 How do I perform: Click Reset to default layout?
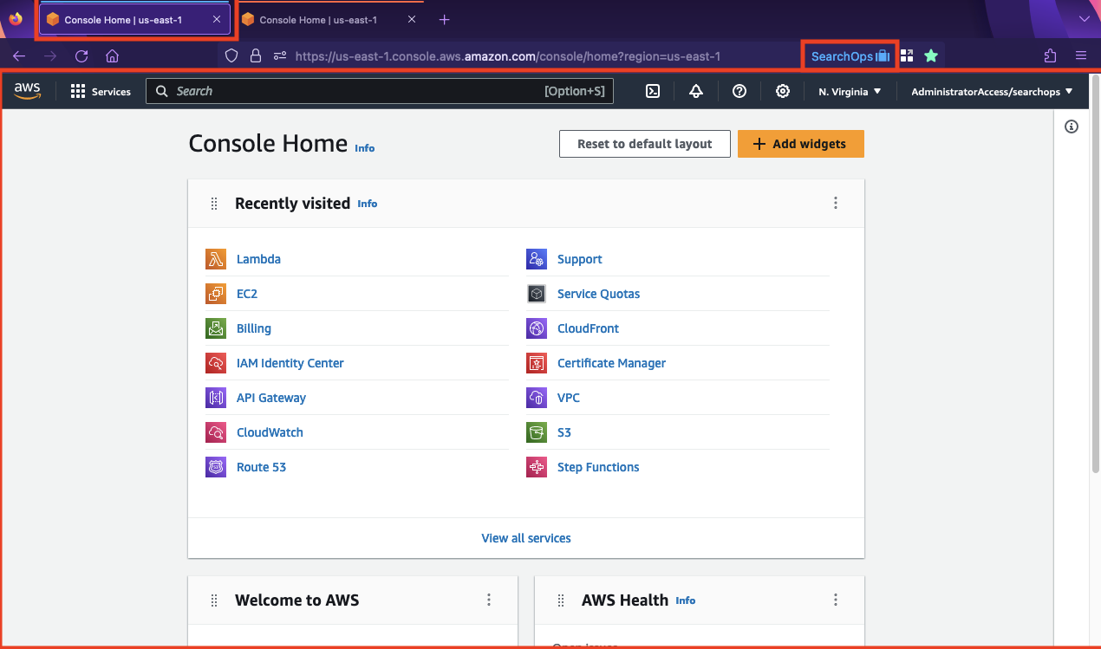tap(645, 144)
